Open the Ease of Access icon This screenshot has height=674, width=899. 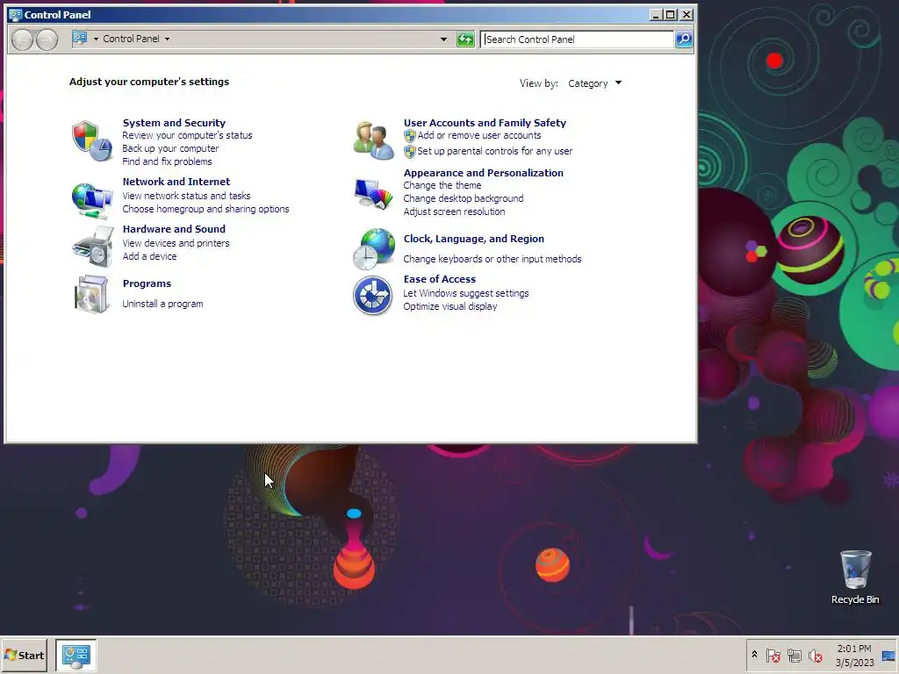(372, 295)
